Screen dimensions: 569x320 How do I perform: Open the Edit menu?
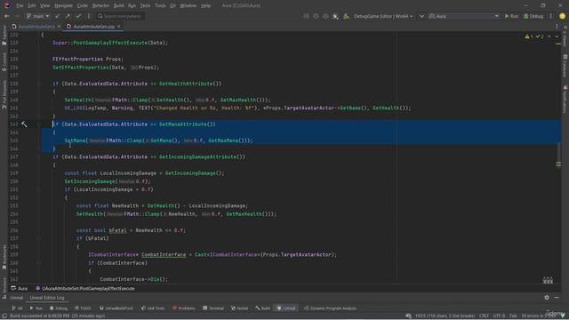pos(32,5)
